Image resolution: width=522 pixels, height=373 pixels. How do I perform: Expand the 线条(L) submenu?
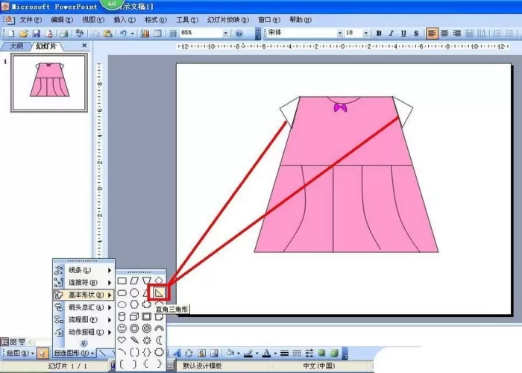coord(84,270)
